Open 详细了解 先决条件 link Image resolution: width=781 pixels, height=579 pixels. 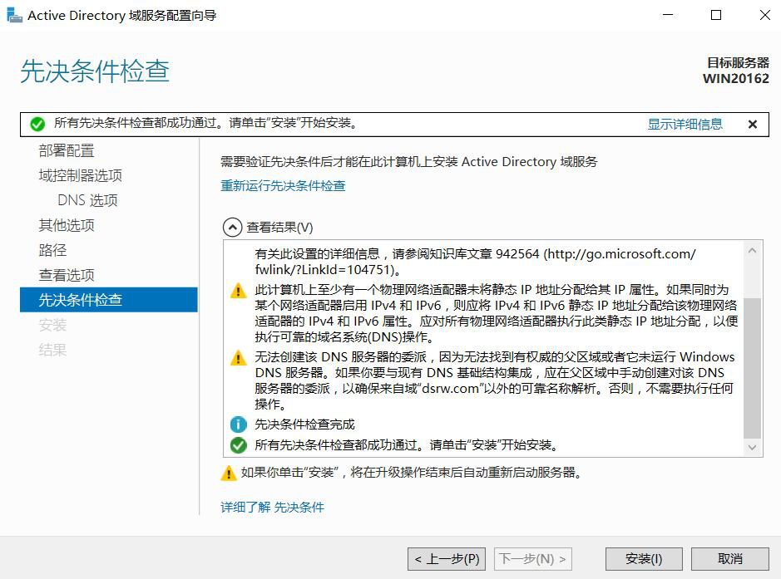pos(273,507)
